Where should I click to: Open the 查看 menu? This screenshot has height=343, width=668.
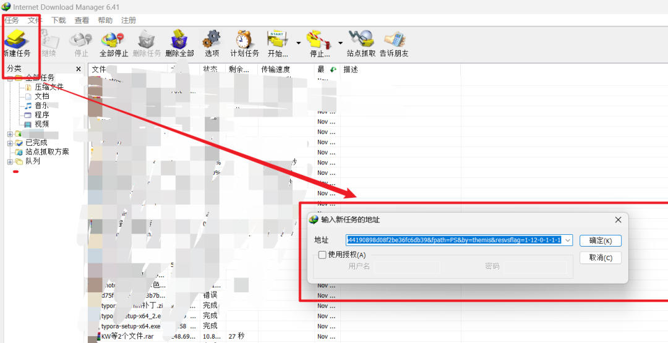(82, 20)
